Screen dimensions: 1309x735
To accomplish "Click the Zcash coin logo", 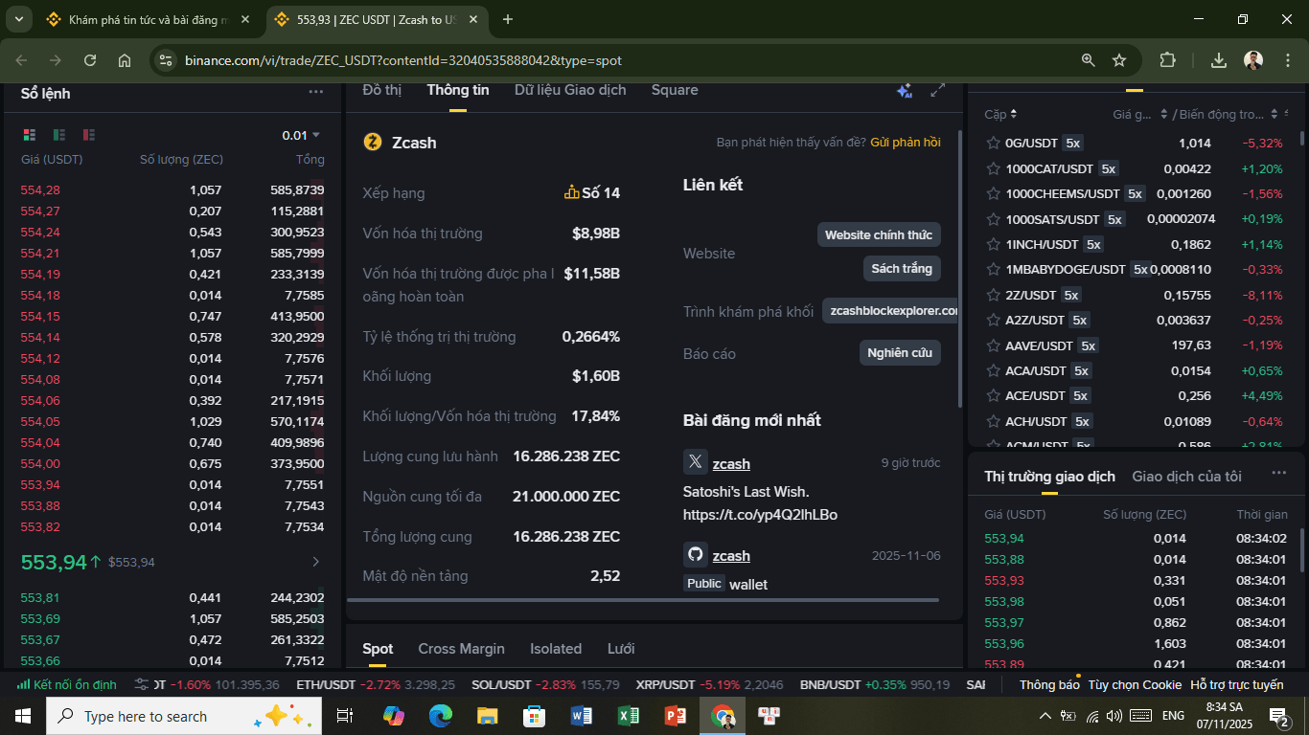I will click(373, 143).
